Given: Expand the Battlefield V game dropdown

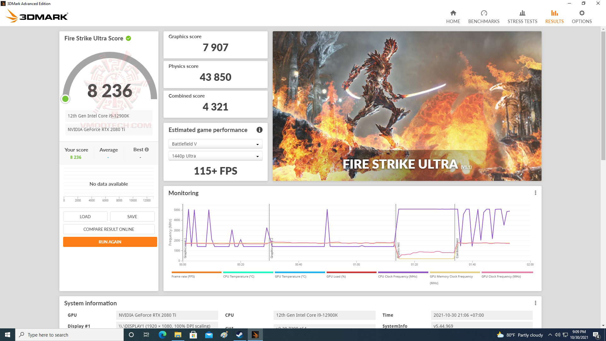Looking at the screenshot, I should point(215,144).
